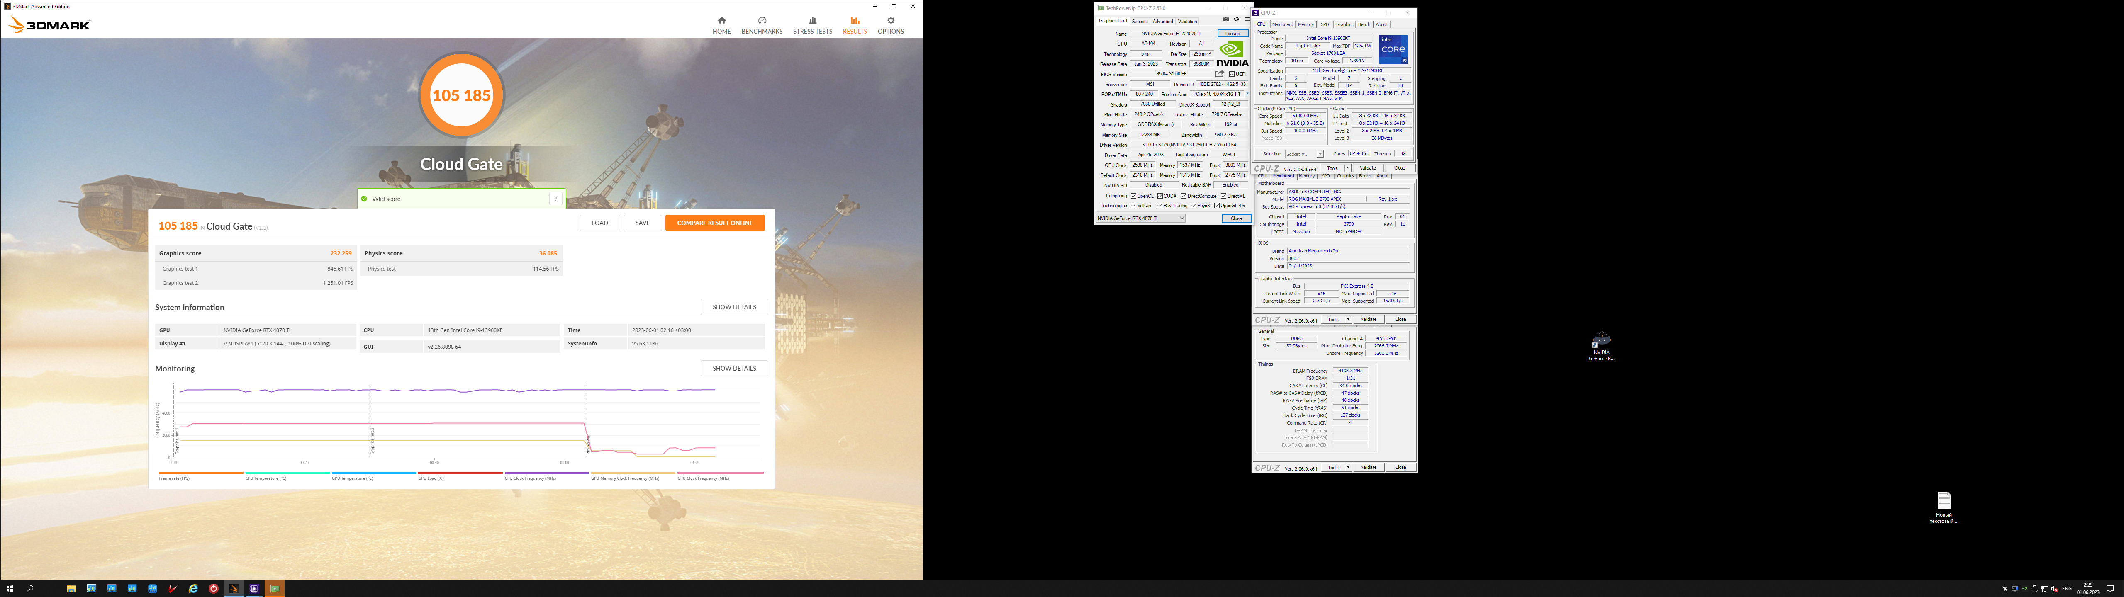The width and height of the screenshot is (2124, 597).
Task: Toggle the OpenCL checkbox in GPU-Z
Action: pos(1134,196)
